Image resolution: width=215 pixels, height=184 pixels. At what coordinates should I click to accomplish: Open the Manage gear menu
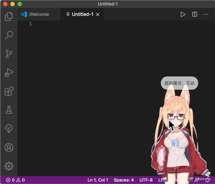[9, 166]
